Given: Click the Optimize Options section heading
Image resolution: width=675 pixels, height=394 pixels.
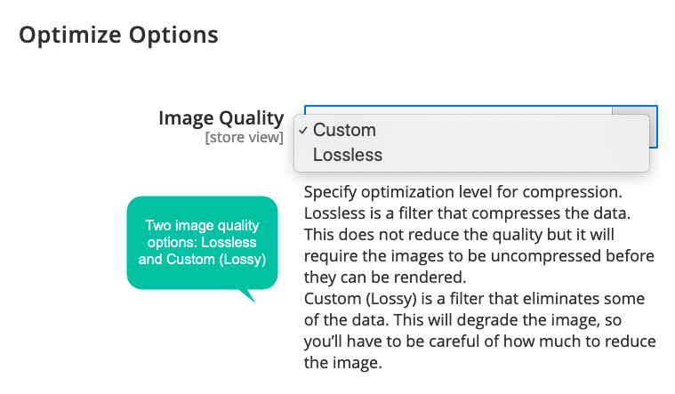Looking at the screenshot, I should pyautogui.click(x=119, y=35).
